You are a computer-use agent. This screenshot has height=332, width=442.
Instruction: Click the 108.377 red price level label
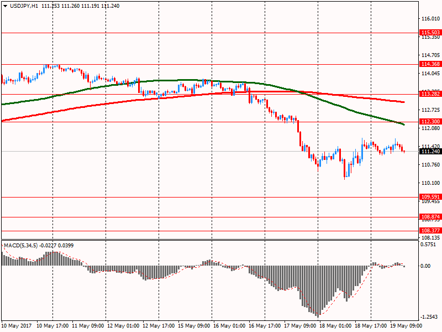coord(430,231)
